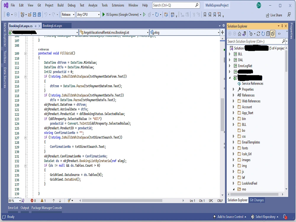Screen dimensions: 296x222
Task: Expand the App_Start folder
Action: point(234,113)
